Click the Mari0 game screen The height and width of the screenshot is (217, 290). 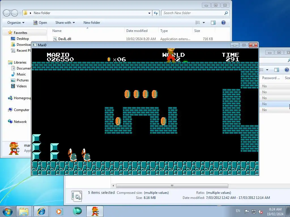[145, 112]
